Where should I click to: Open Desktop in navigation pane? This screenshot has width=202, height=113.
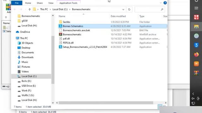coord(26,48)
